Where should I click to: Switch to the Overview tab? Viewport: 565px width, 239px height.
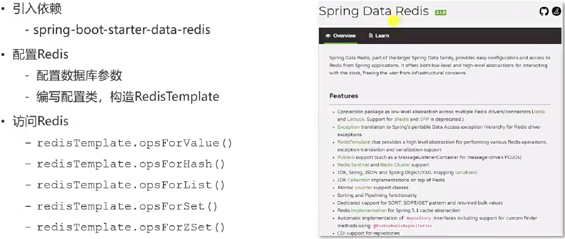click(341, 36)
